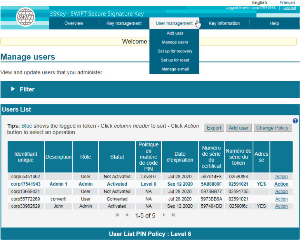
Task: Select Set up for reset menu entry
Action: pyautogui.click(x=175, y=60)
